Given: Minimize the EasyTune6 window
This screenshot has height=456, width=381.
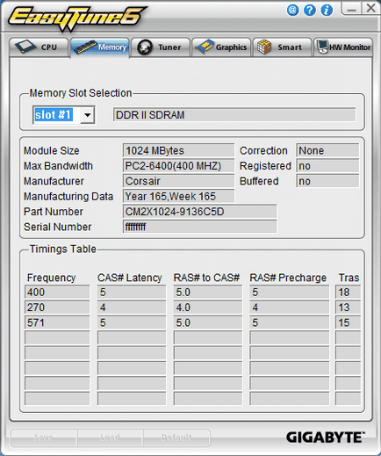Looking at the screenshot, I should tap(351, 9).
